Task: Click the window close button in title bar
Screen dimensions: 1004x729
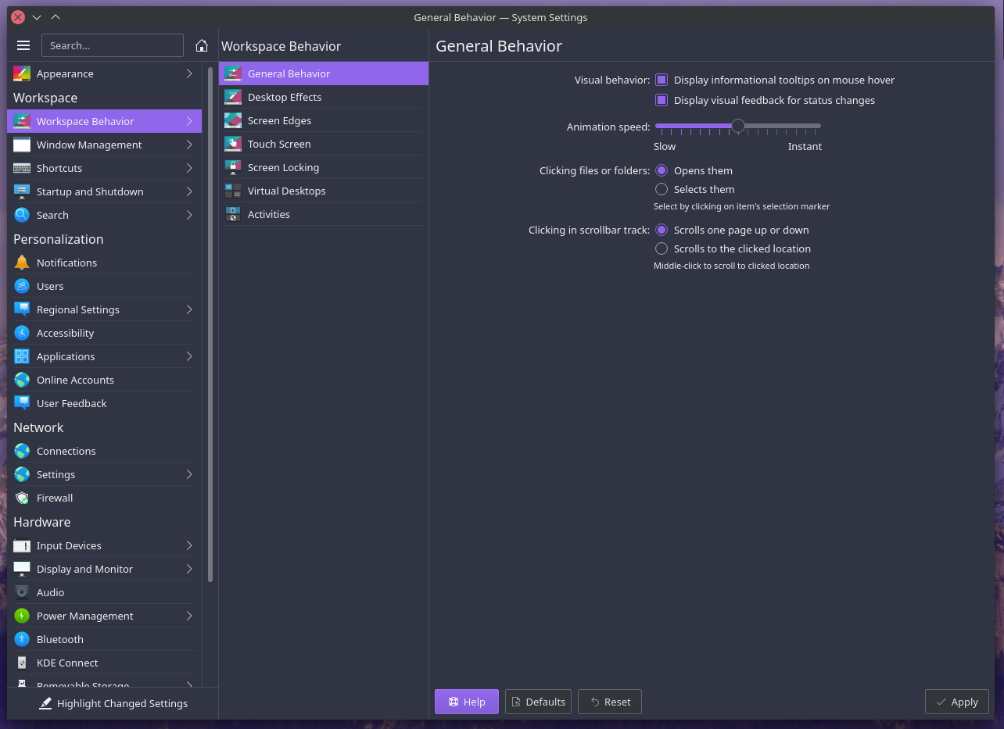Action: 17,17
